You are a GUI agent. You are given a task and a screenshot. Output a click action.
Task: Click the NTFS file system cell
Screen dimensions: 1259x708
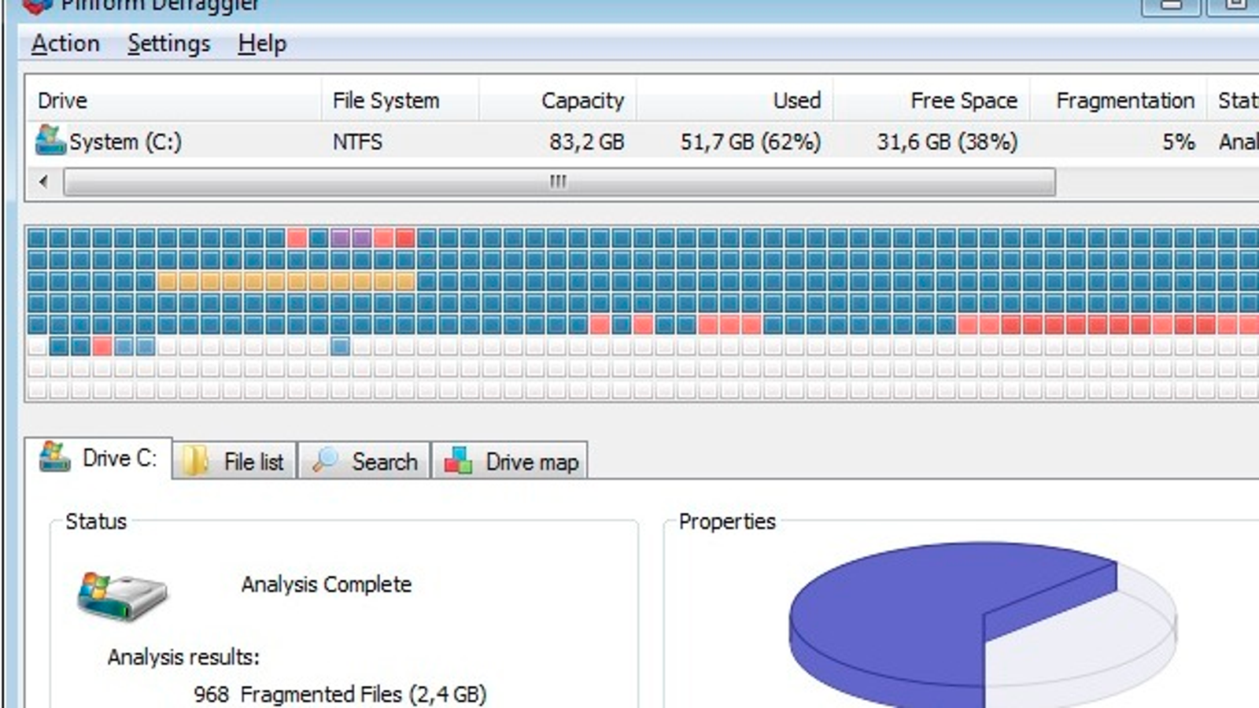click(357, 142)
